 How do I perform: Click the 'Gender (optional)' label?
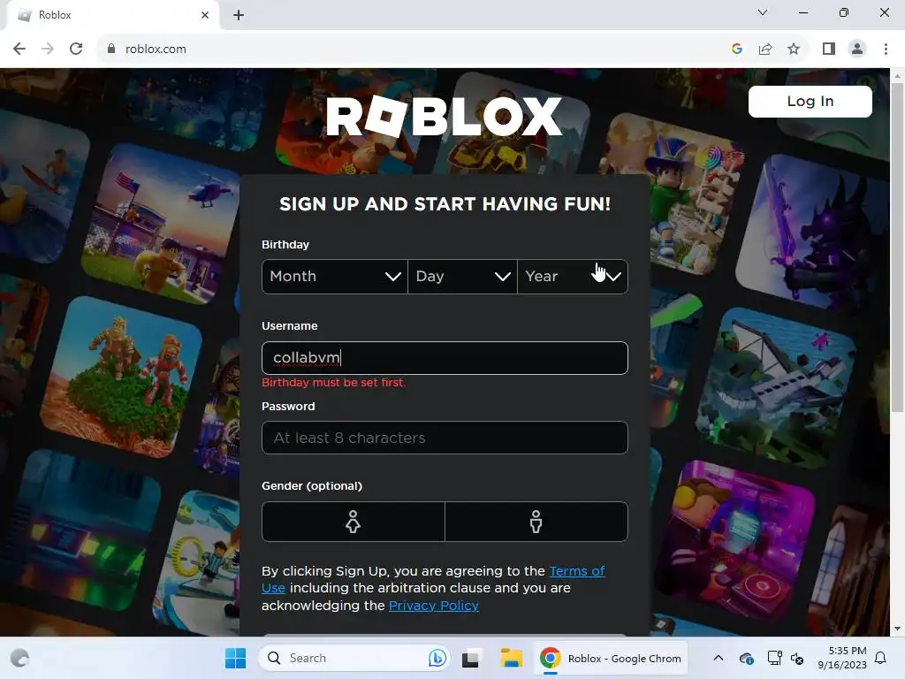click(x=312, y=486)
